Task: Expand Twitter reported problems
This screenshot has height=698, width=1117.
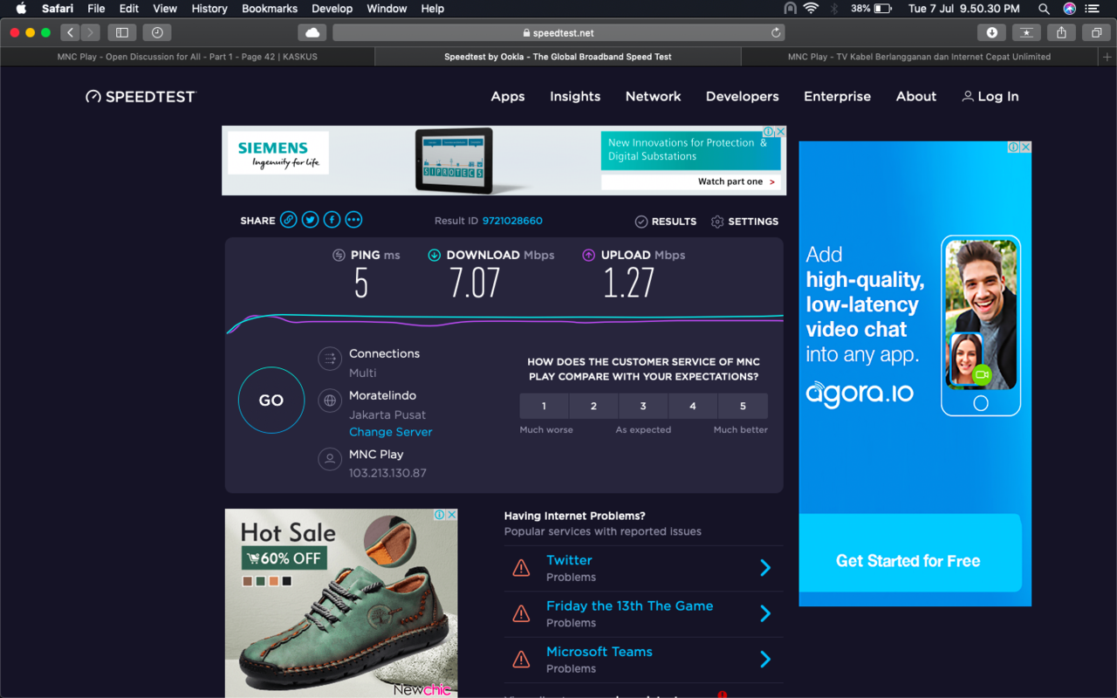Action: click(764, 567)
